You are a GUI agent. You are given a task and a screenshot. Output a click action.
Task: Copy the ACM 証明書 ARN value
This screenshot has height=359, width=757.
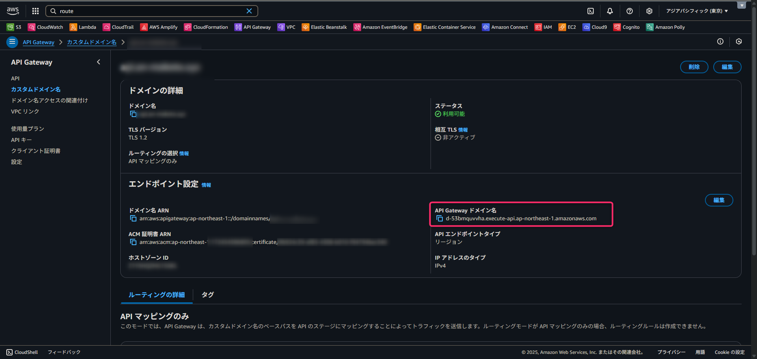[133, 242]
